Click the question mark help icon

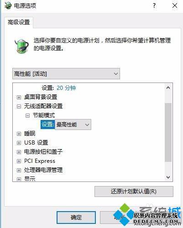(154, 6)
